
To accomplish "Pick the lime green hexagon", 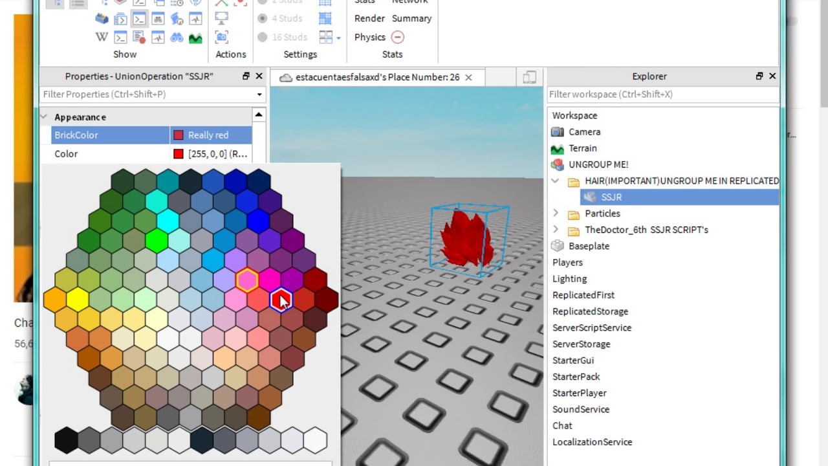I will (x=157, y=240).
